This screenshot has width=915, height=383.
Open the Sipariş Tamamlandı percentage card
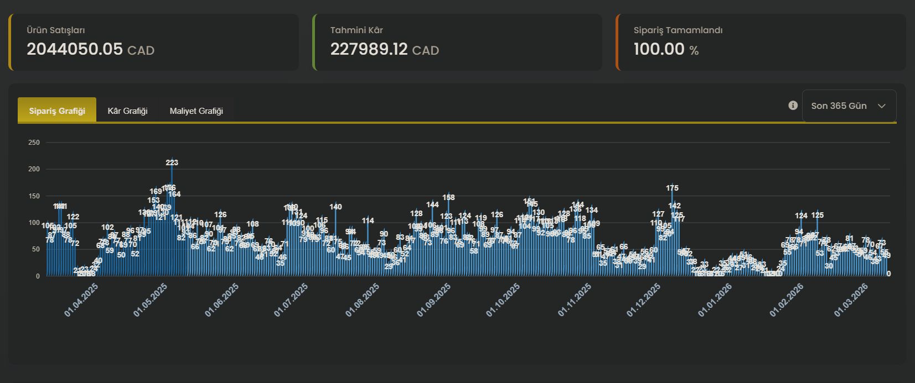[761, 43]
